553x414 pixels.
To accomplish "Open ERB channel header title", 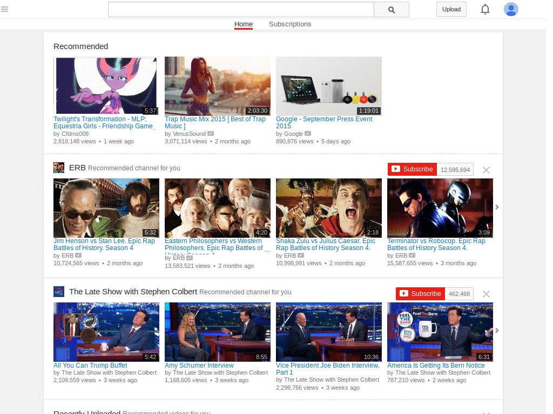I will [x=77, y=168].
